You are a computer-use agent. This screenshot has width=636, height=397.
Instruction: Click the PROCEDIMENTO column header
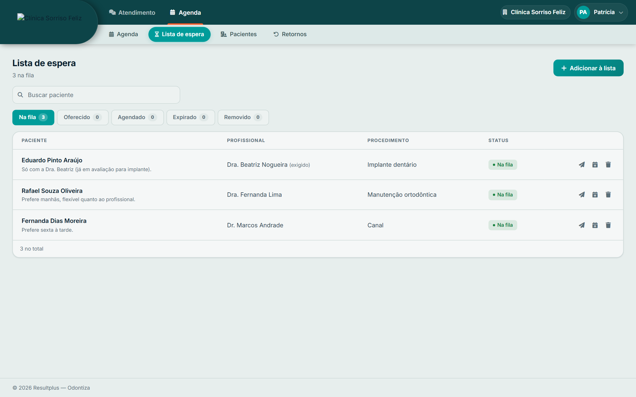point(388,141)
